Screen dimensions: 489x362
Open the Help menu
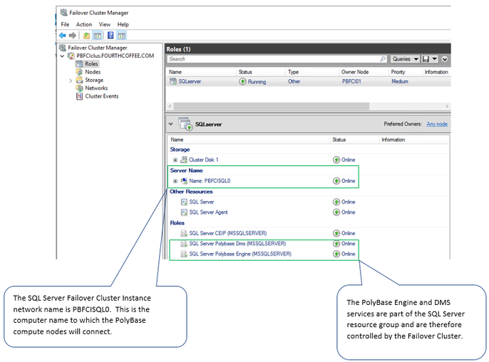[x=123, y=24]
